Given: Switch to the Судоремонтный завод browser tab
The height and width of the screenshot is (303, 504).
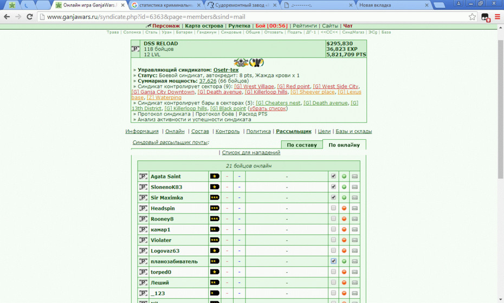Looking at the screenshot, I should point(242,5).
